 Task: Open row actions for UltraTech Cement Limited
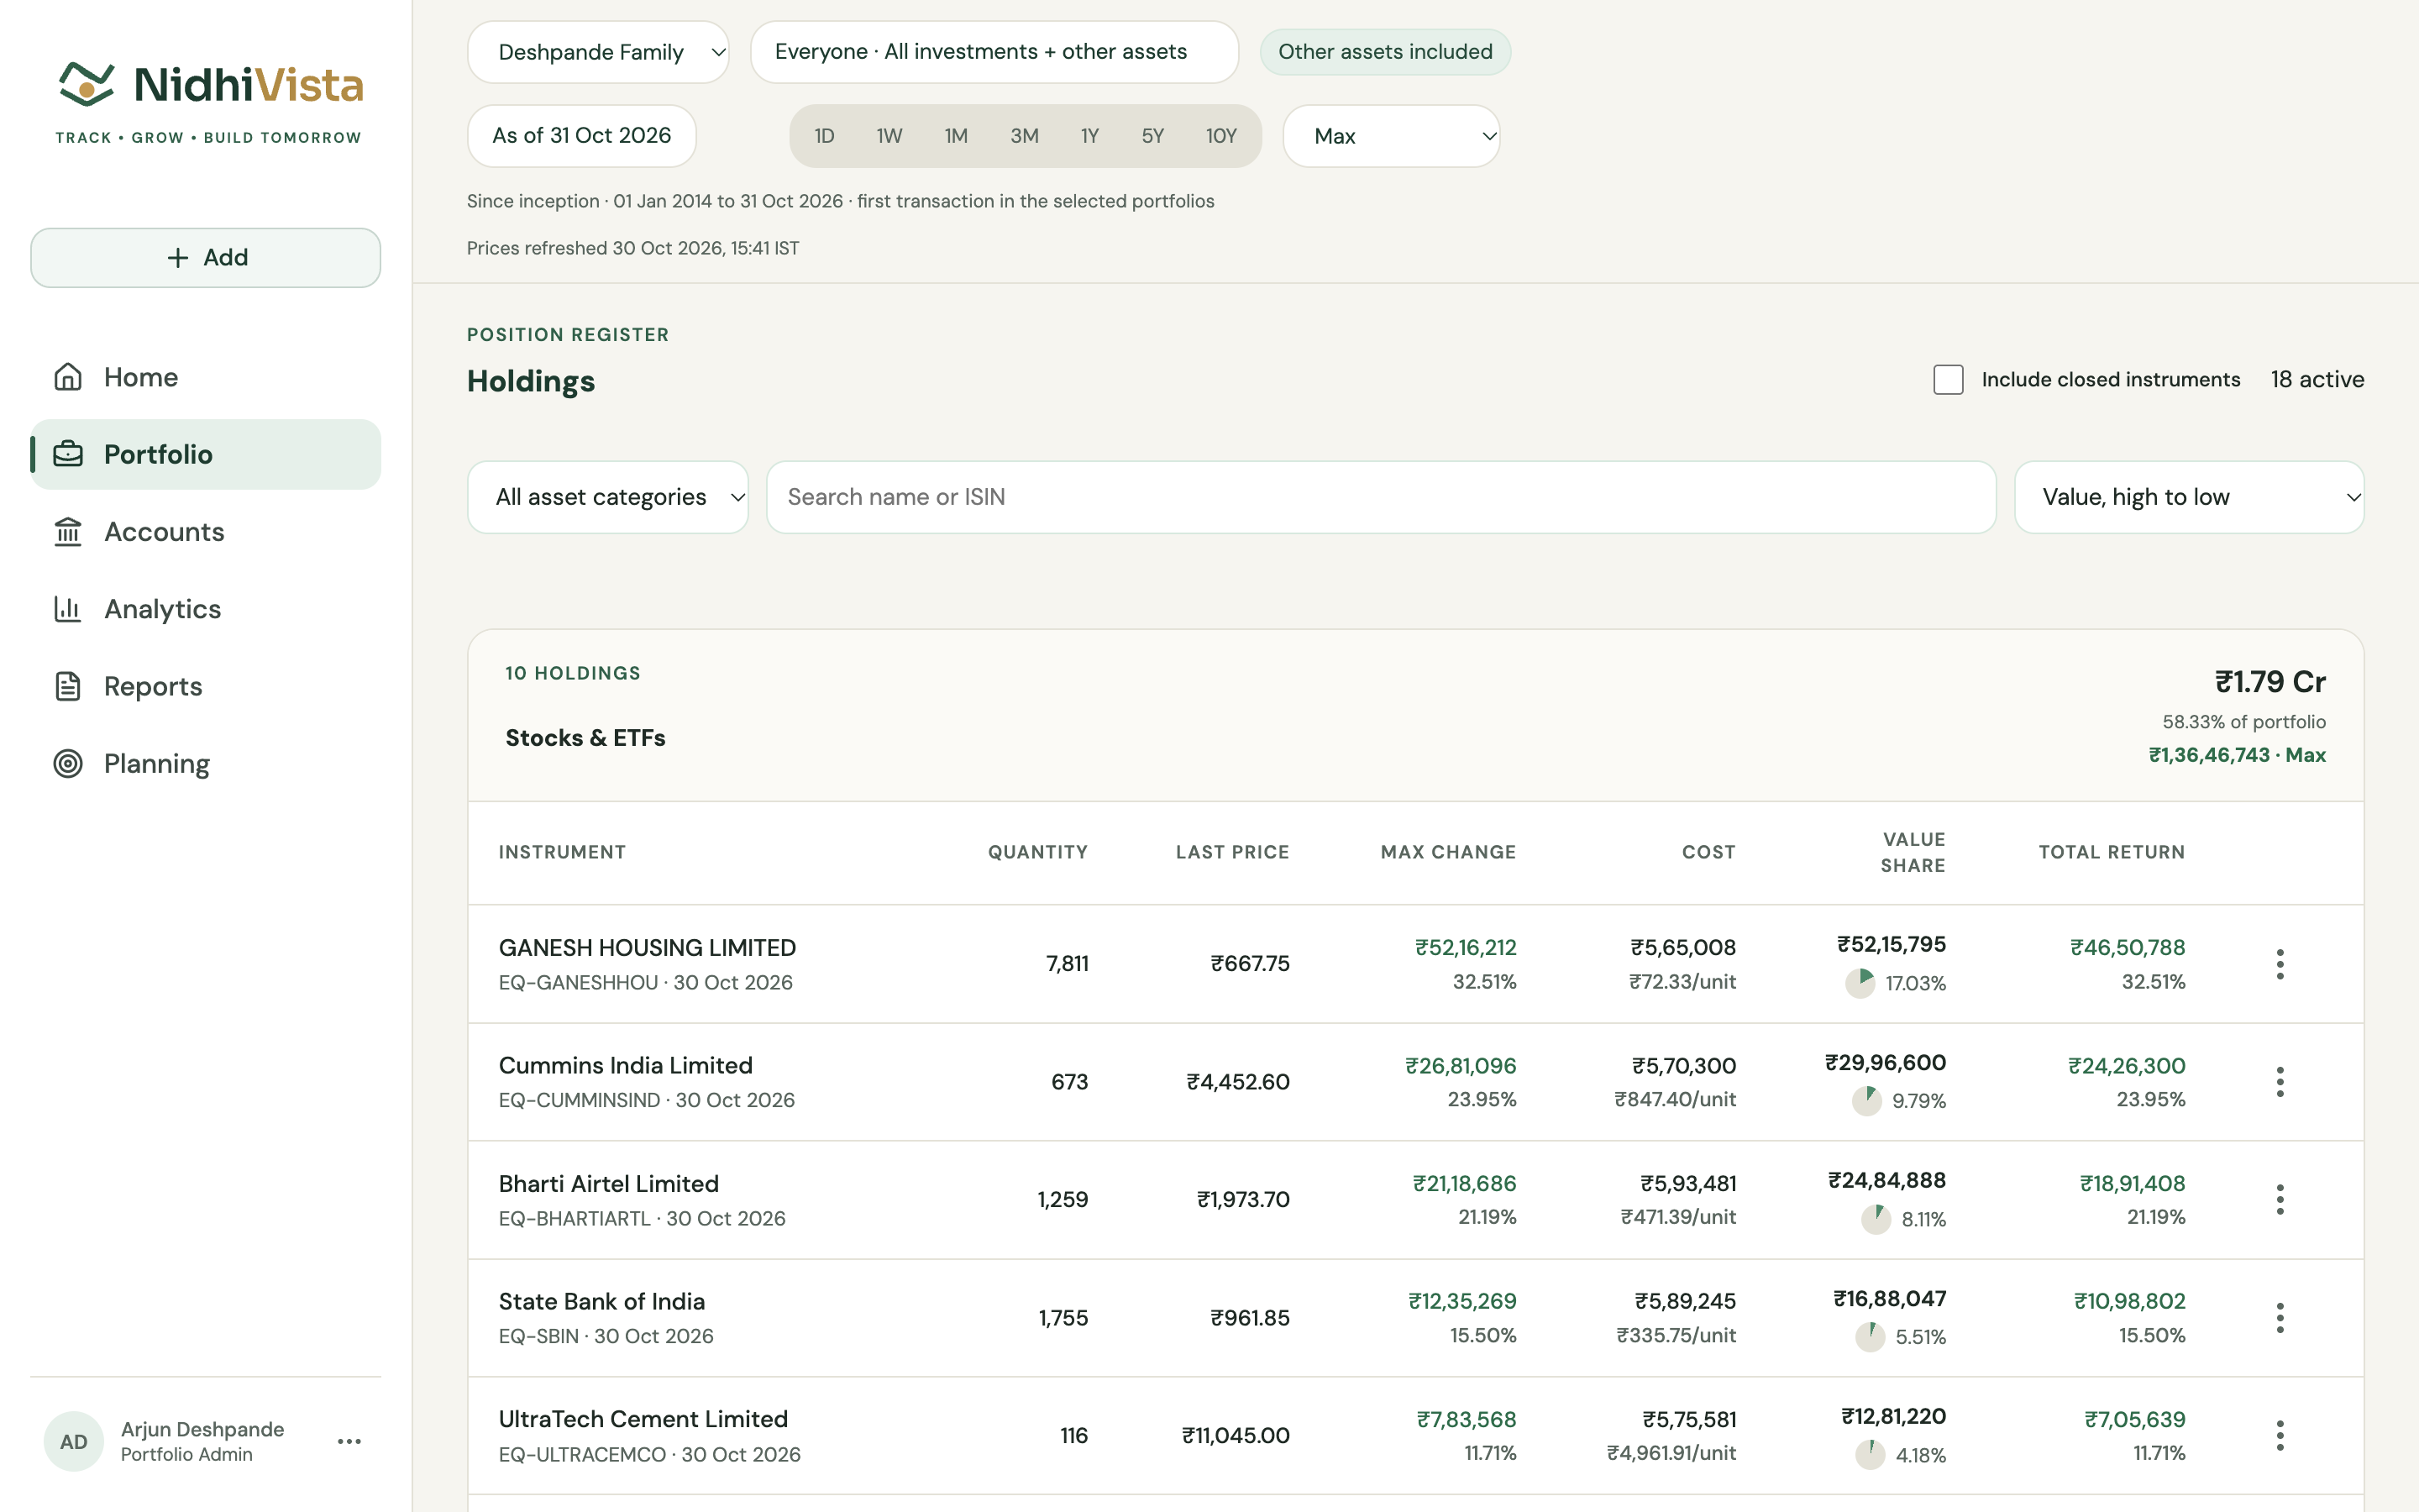tap(2280, 1435)
